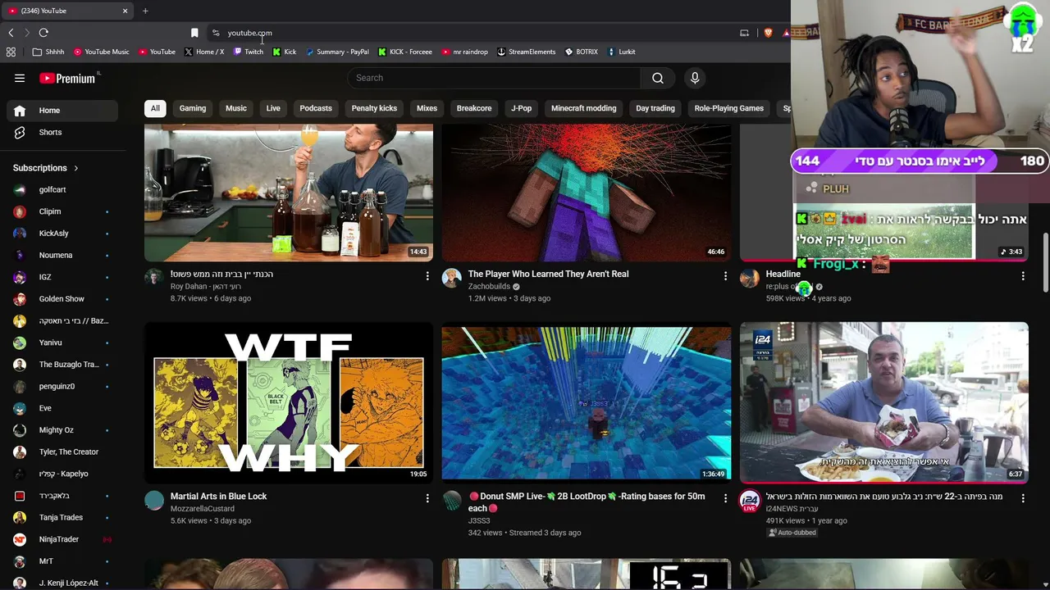Open the golfcart subscription channel
This screenshot has width=1050, height=590.
click(62, 189)
